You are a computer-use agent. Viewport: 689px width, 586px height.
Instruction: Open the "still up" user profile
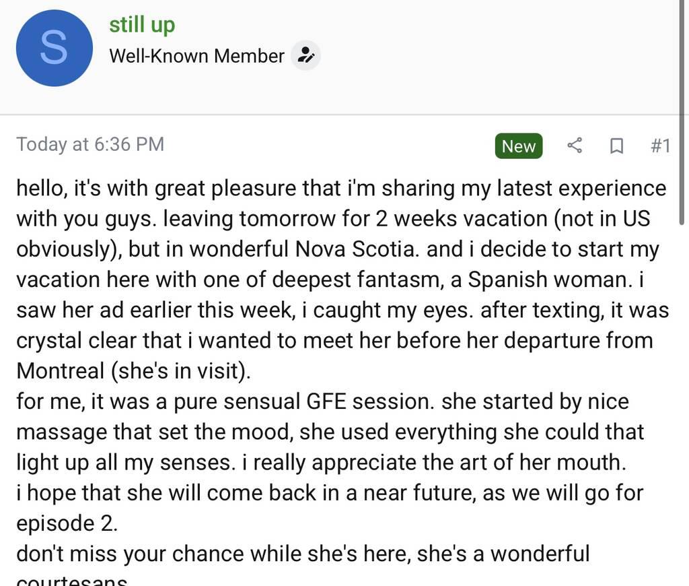coord(142,25)
